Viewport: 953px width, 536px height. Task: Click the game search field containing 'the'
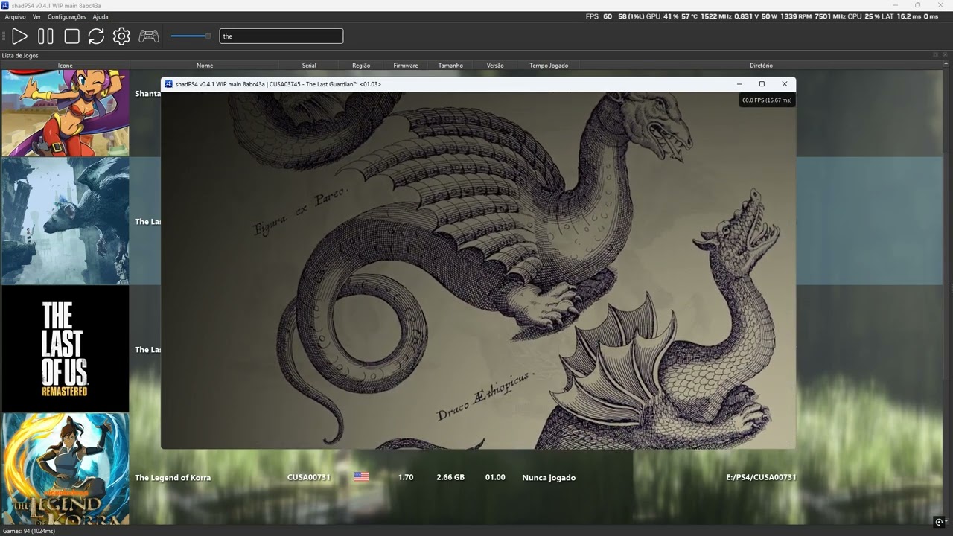point(281,36)
